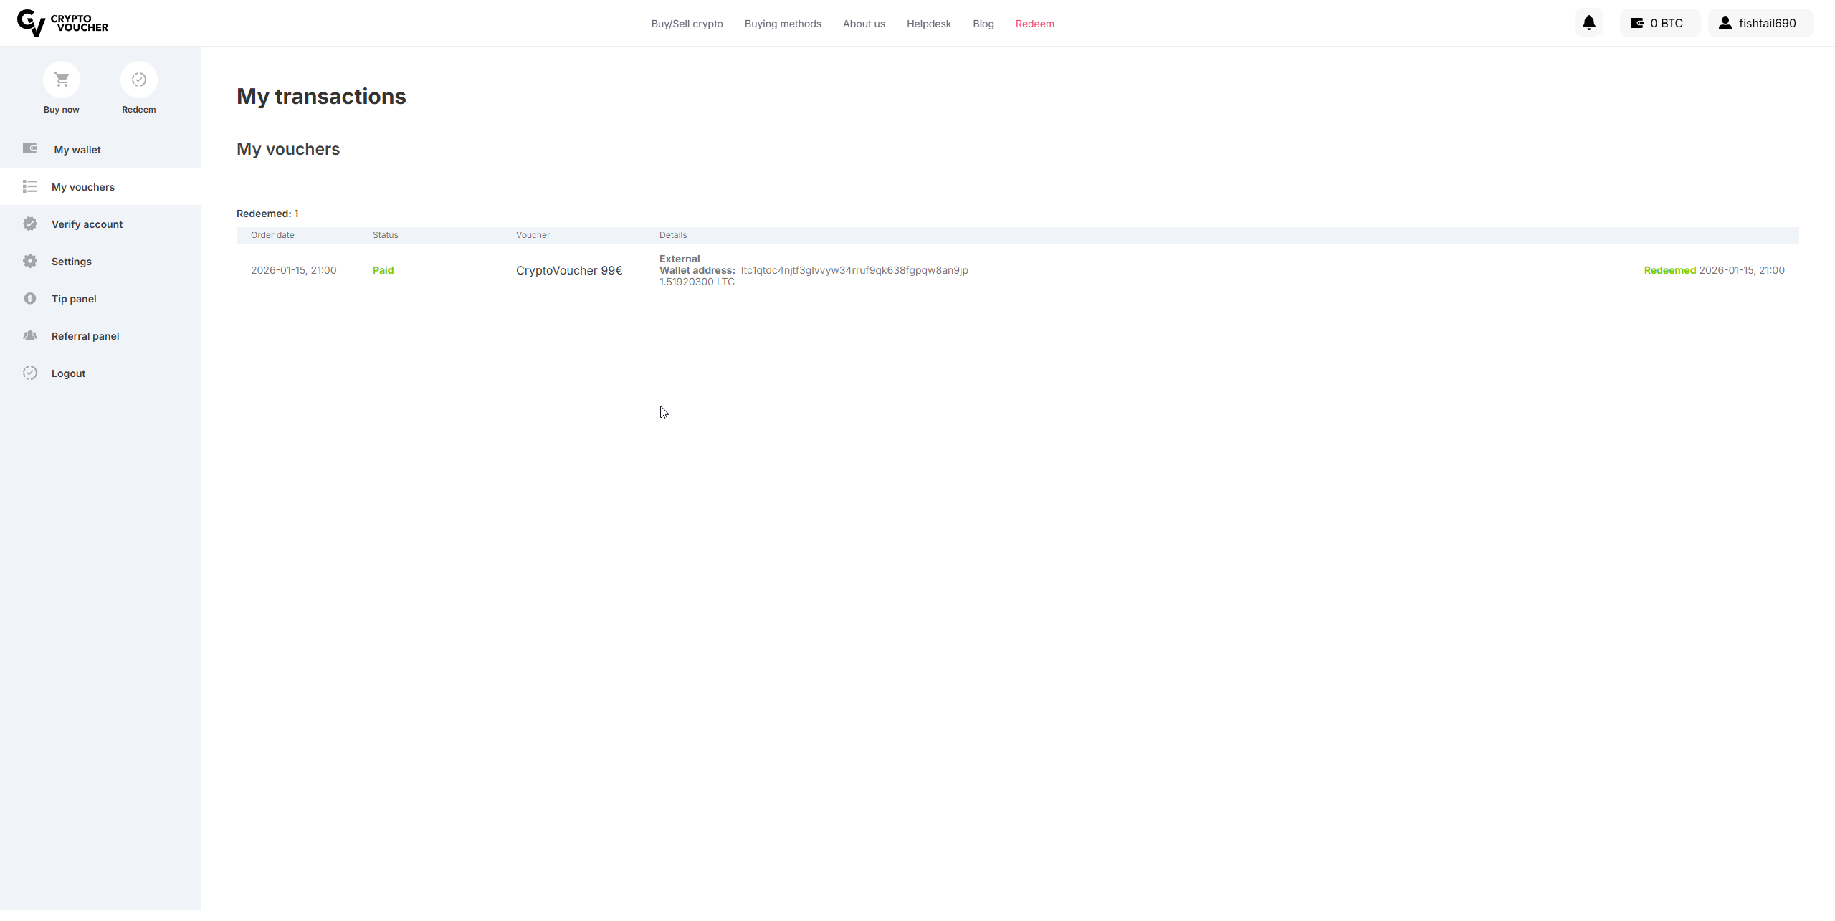The image size is (1835, 921).
Task: Open the 0 BTC wallet balance
Action: [1659, 23]
